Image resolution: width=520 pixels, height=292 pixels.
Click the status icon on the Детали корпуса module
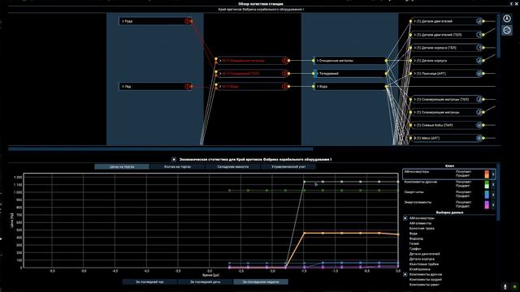479,61
